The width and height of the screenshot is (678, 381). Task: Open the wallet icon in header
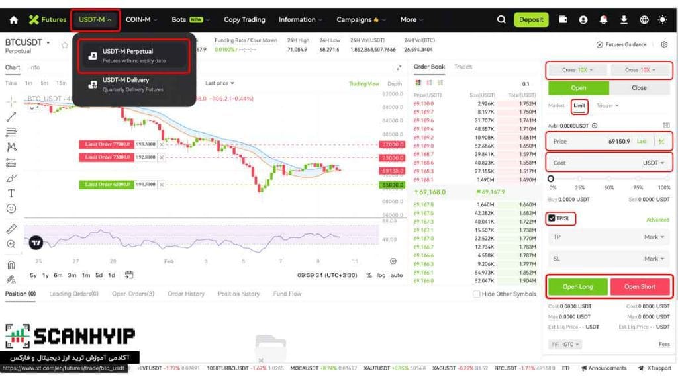click(563, 19)
